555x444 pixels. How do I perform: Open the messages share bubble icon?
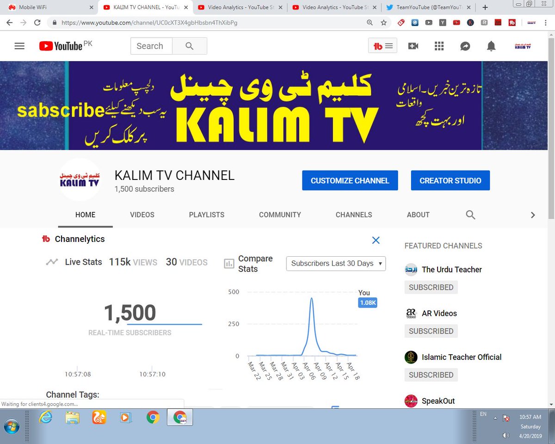coord(465,46)
